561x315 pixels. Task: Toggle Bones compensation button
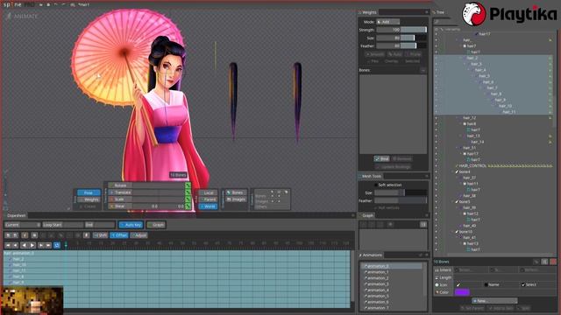coord(236,192)
